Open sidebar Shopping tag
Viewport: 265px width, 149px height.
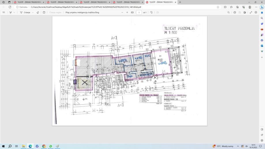point(262,24)
